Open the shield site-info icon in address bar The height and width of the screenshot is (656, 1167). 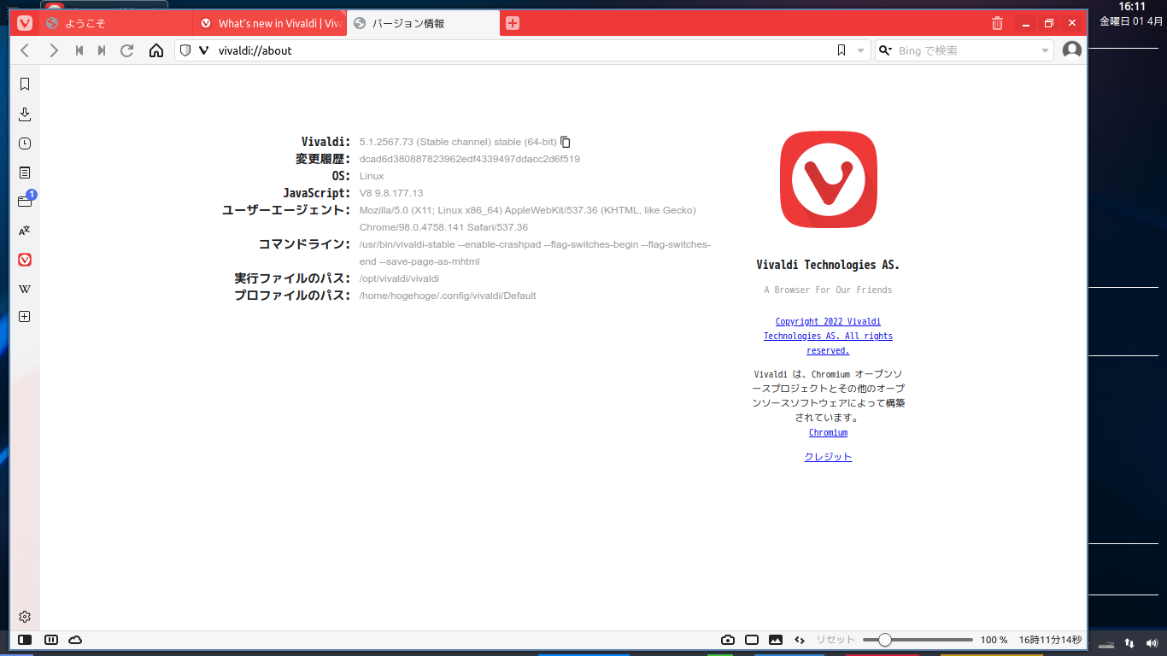pyautogui.click(x=185, y=50)
